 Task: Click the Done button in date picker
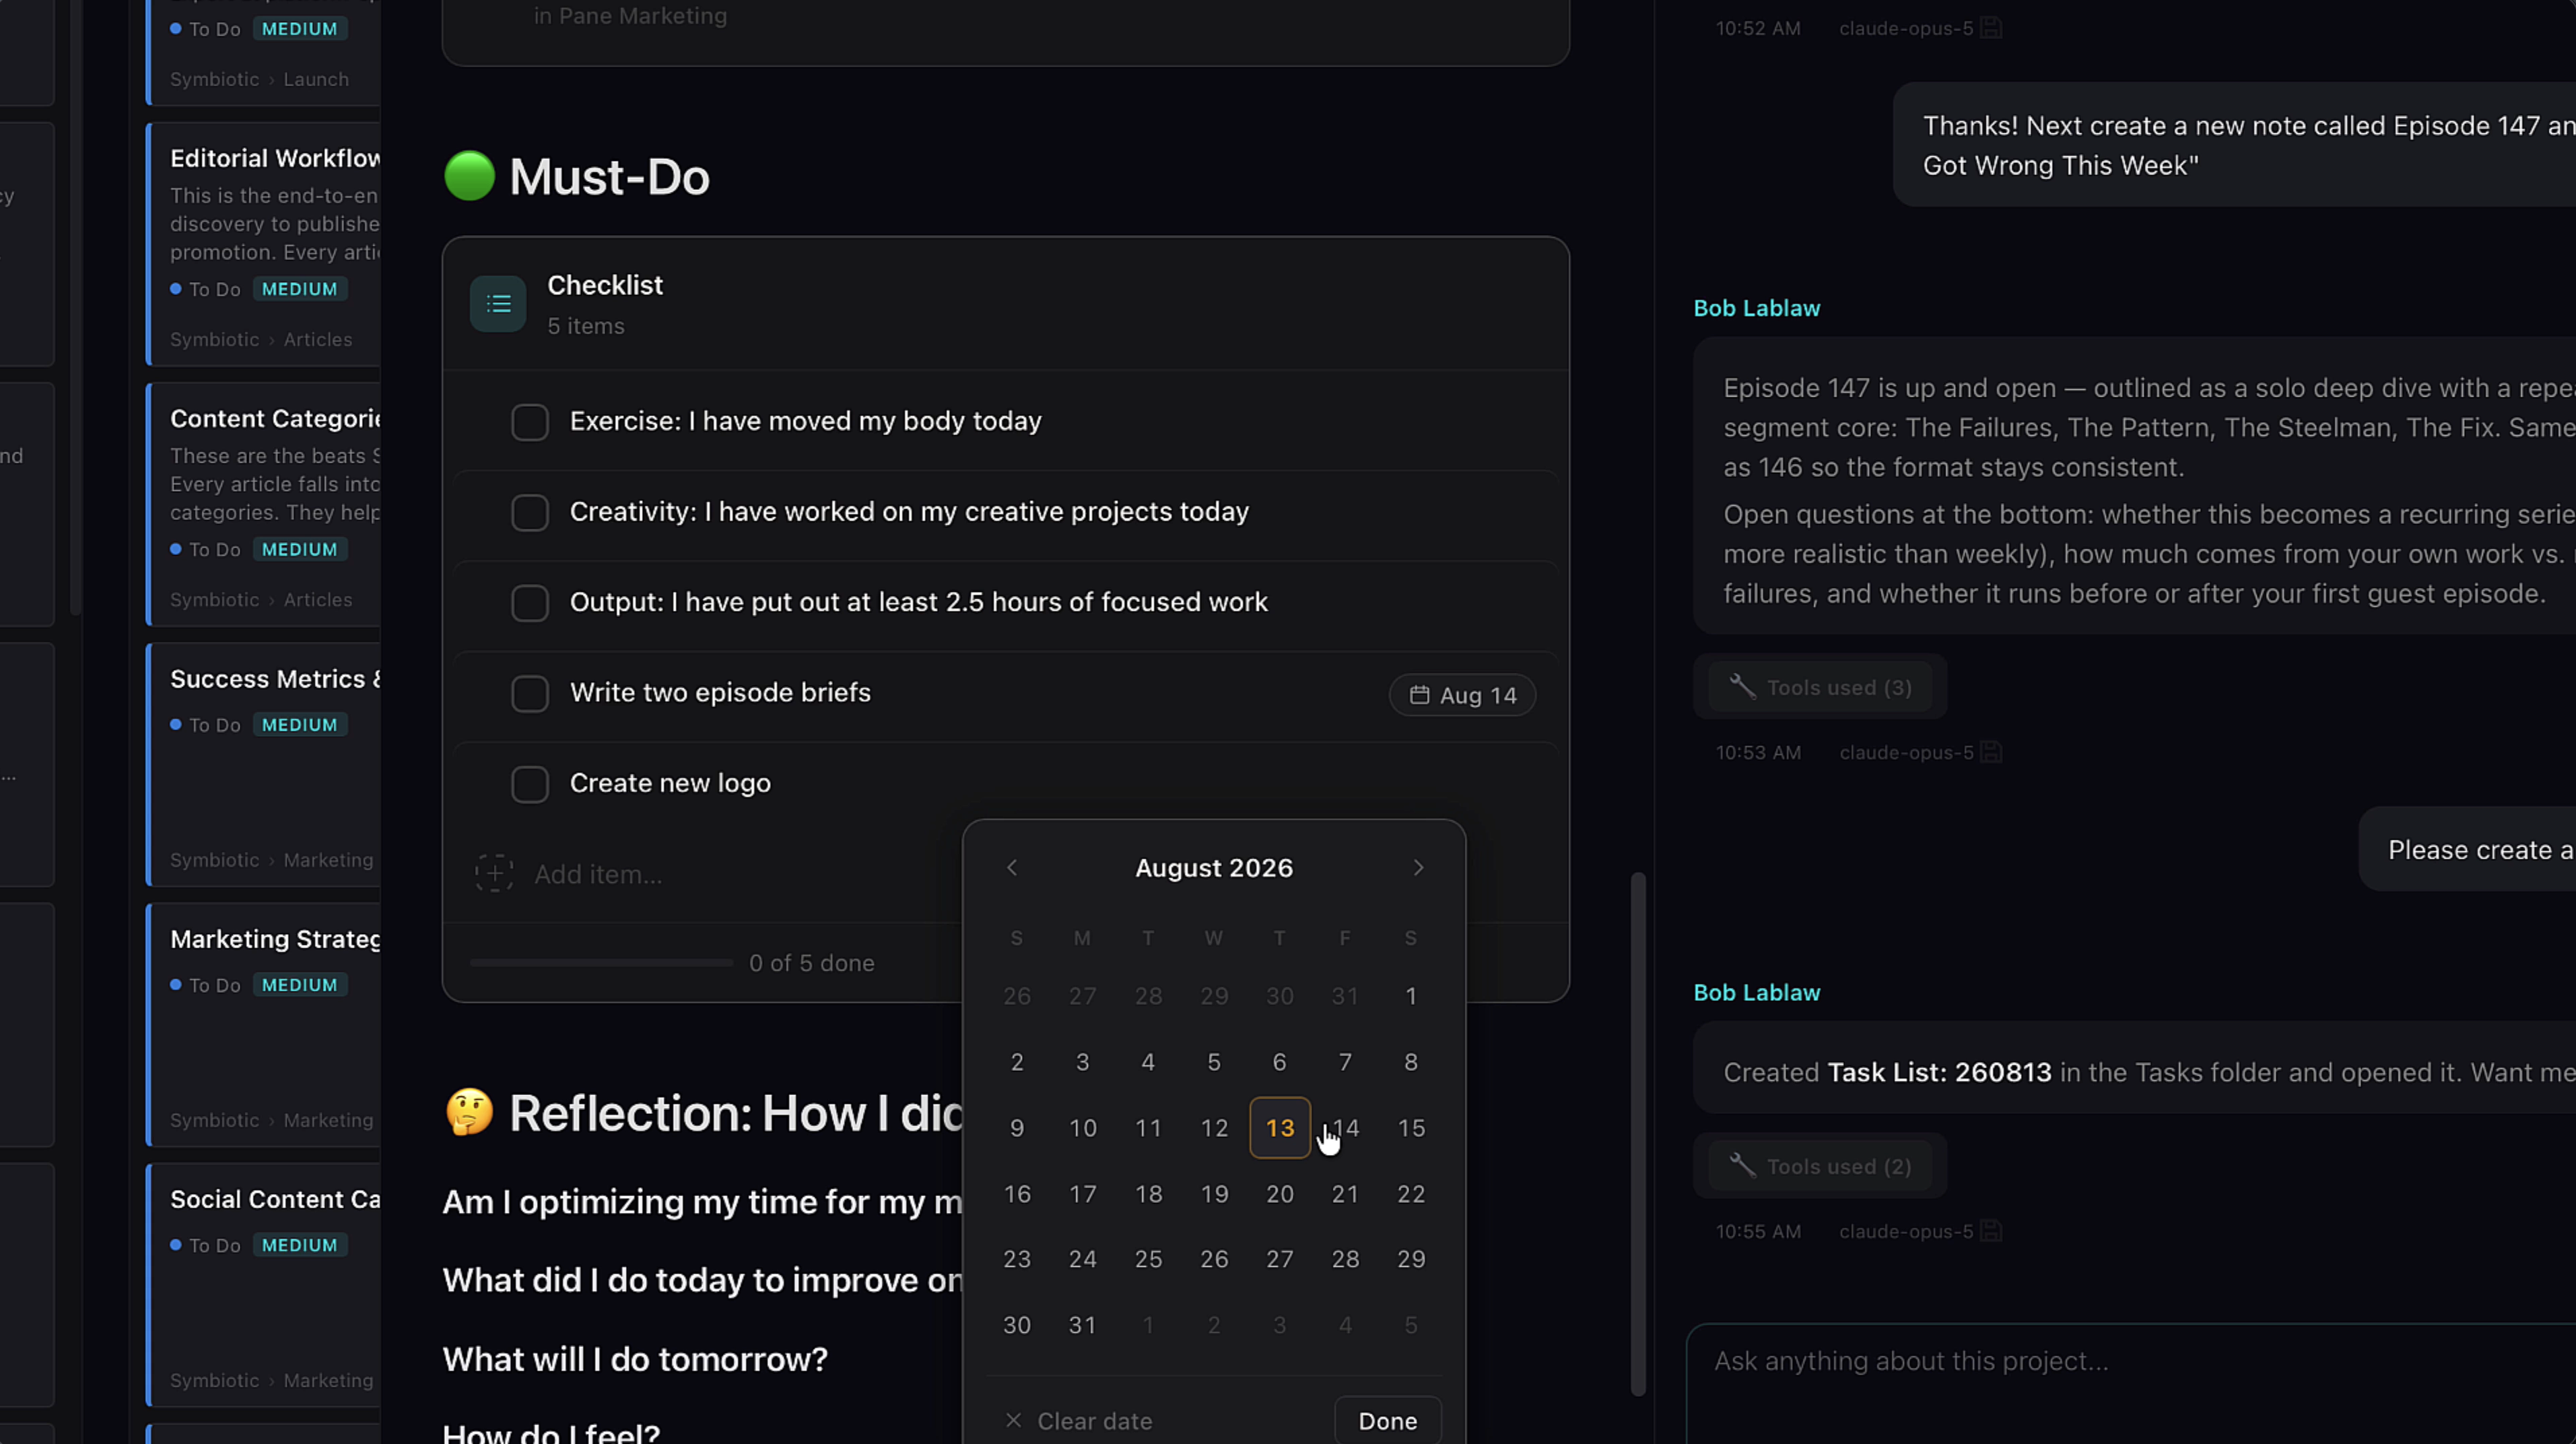(1388, 1421)
